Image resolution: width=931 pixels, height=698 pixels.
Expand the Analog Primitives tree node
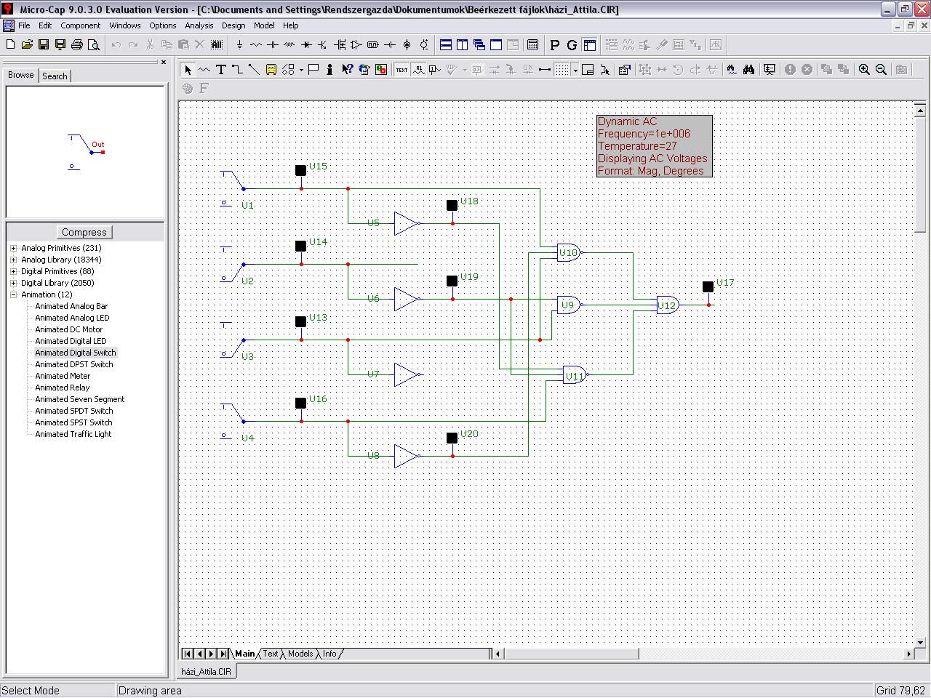[x=13, y=248]
